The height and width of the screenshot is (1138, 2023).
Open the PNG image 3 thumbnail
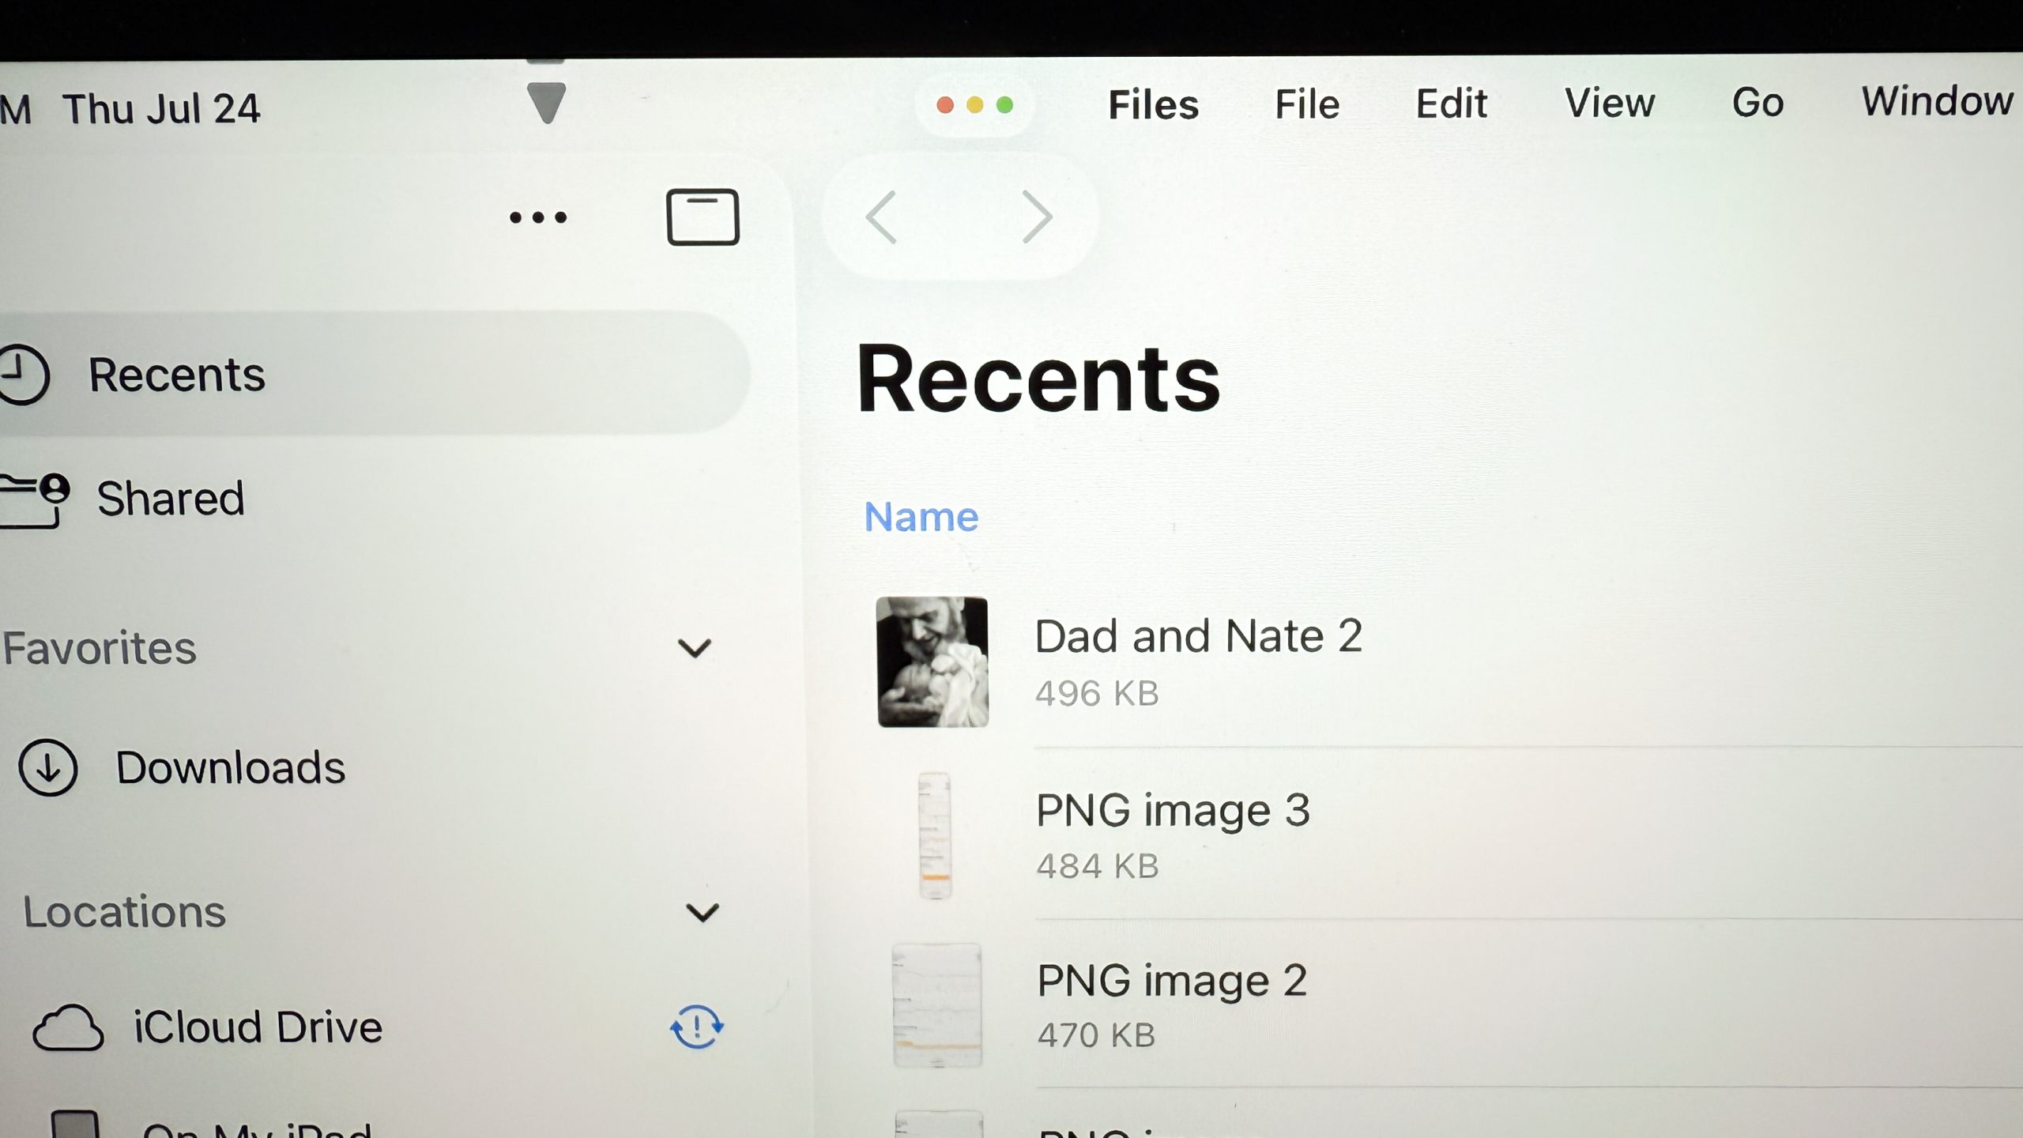(936, 834)
